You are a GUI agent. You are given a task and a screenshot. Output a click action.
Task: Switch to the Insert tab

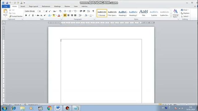(x=23, y=6)
